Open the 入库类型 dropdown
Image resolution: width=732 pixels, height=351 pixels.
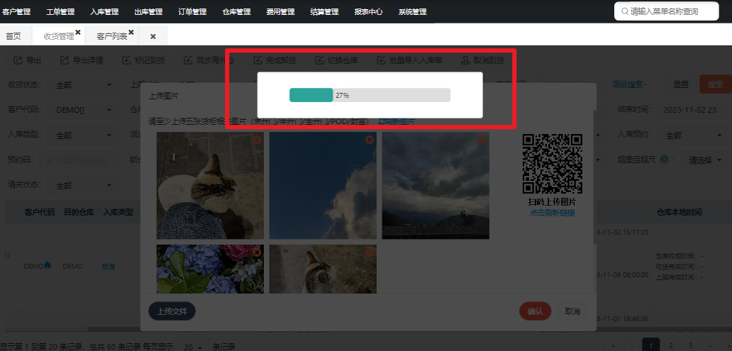83,135
